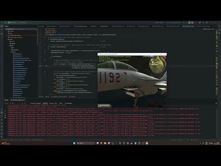Click the intention lightbulb in editor gutter
The height and width of the screenshot is (166, 221).
tap(46, 66)
